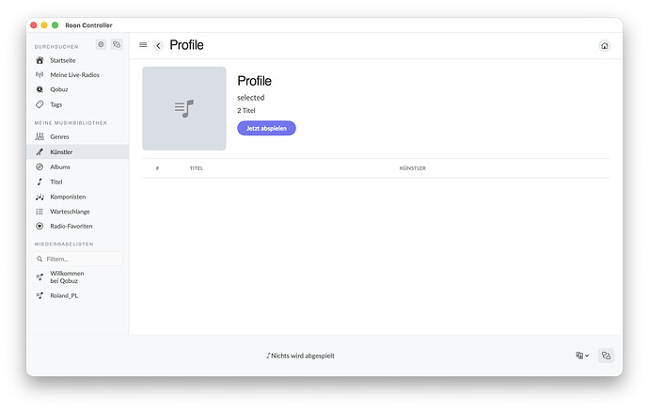The height and width of the screenshot is (411, 649).
Task: Go to Startseite
Action: [x=62, y=59]
